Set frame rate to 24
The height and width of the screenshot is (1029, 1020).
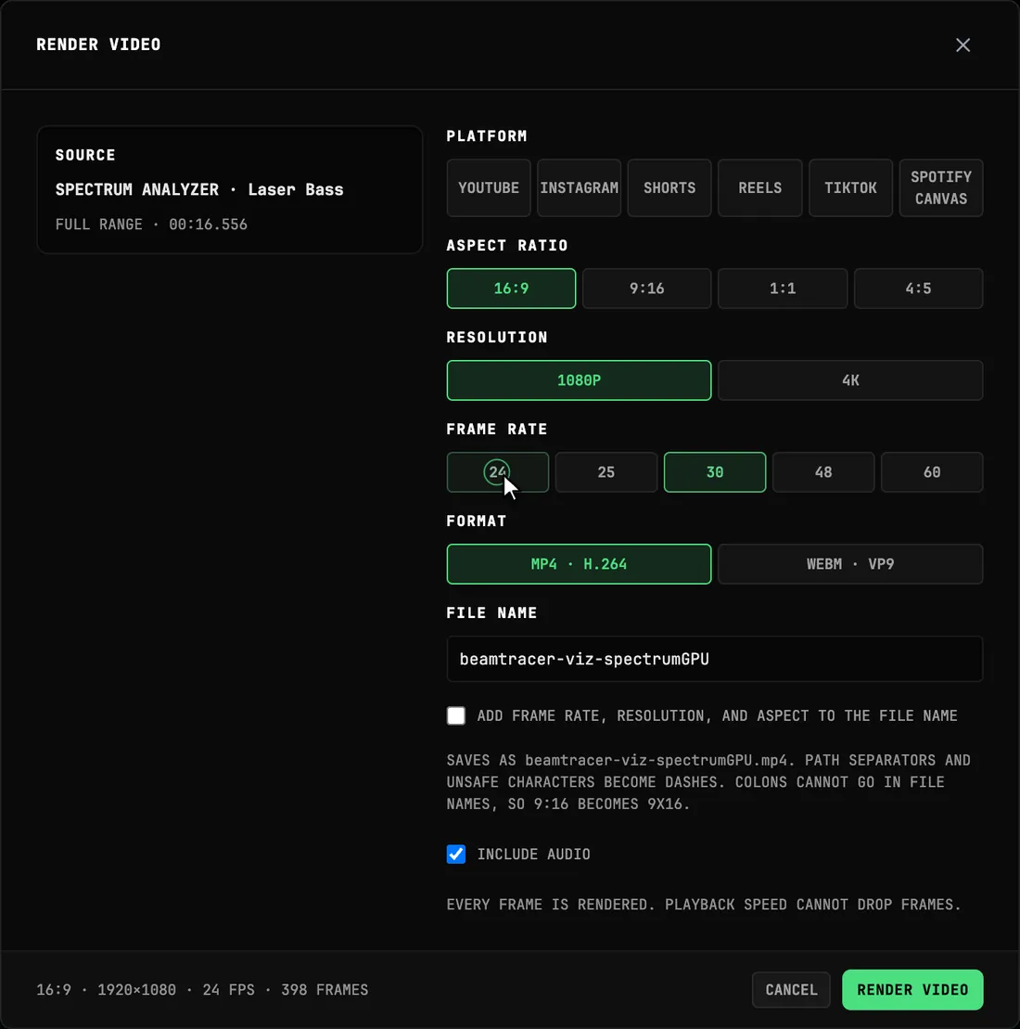coord(497,472)
